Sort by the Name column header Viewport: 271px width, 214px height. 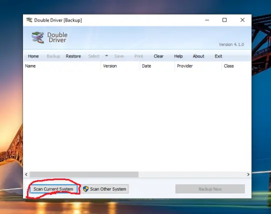pyautogui.click(x=62, y=66)
